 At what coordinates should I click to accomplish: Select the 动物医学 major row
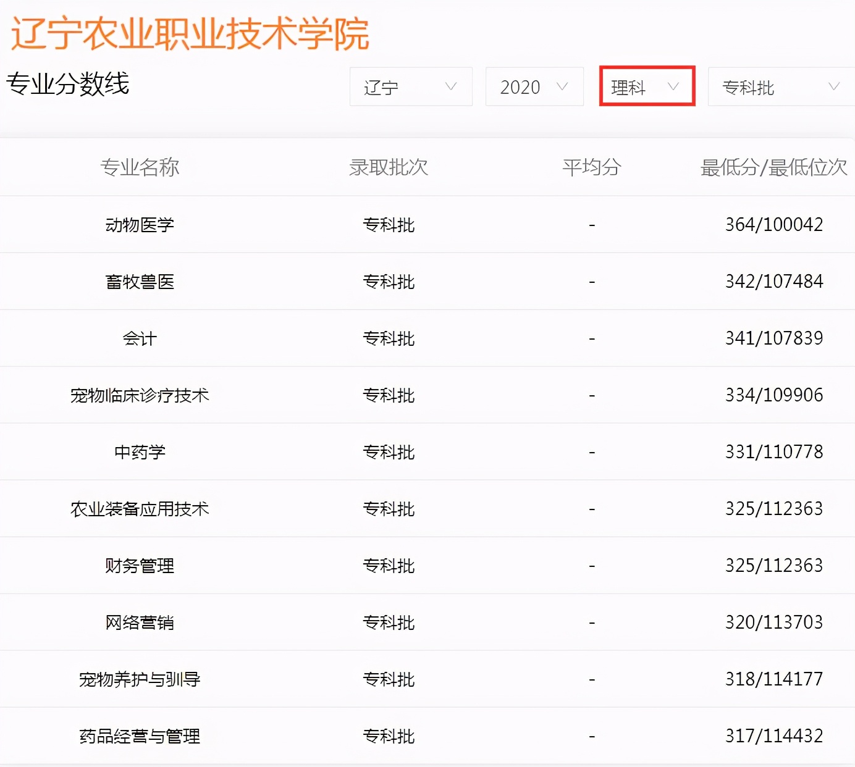point(140,225)
